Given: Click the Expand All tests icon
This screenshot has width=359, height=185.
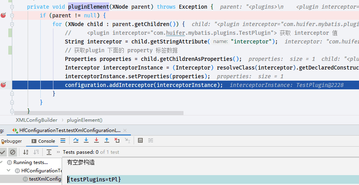Looking at the screenshot, I should point(49,152).
